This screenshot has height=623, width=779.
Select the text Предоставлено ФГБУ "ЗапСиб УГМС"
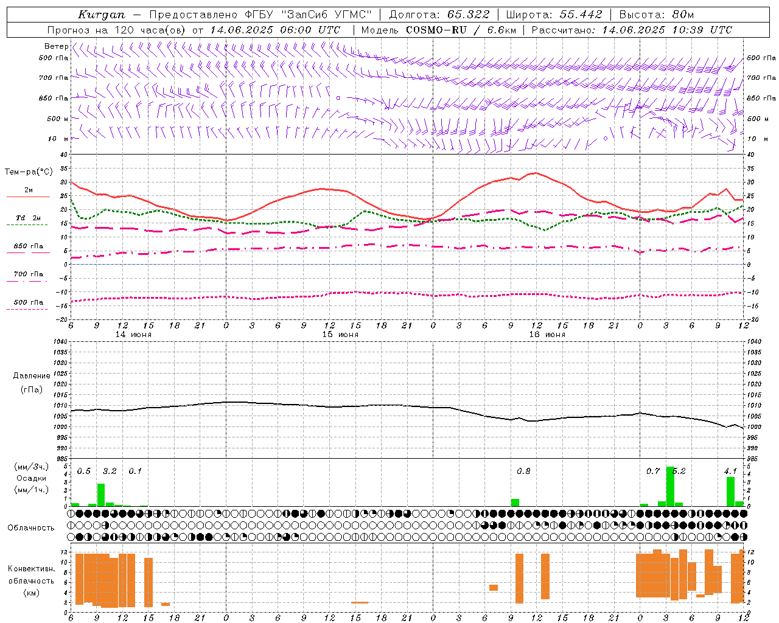(x=260, y=15)
